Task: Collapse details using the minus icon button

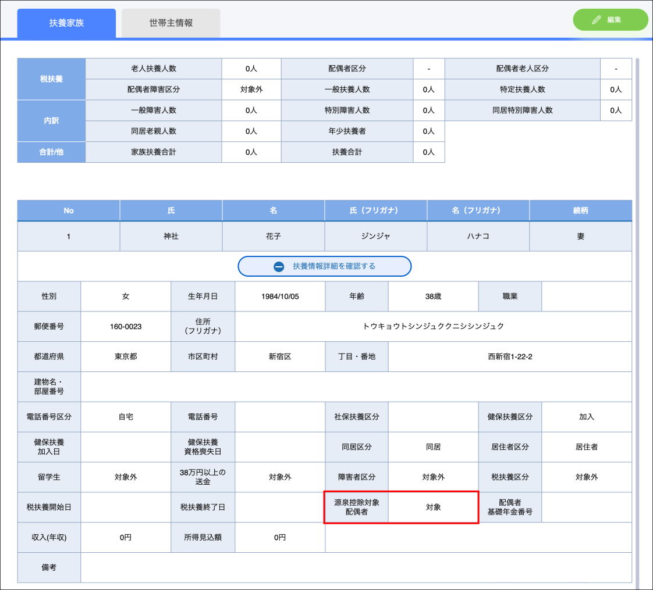Action: (279, 266)
